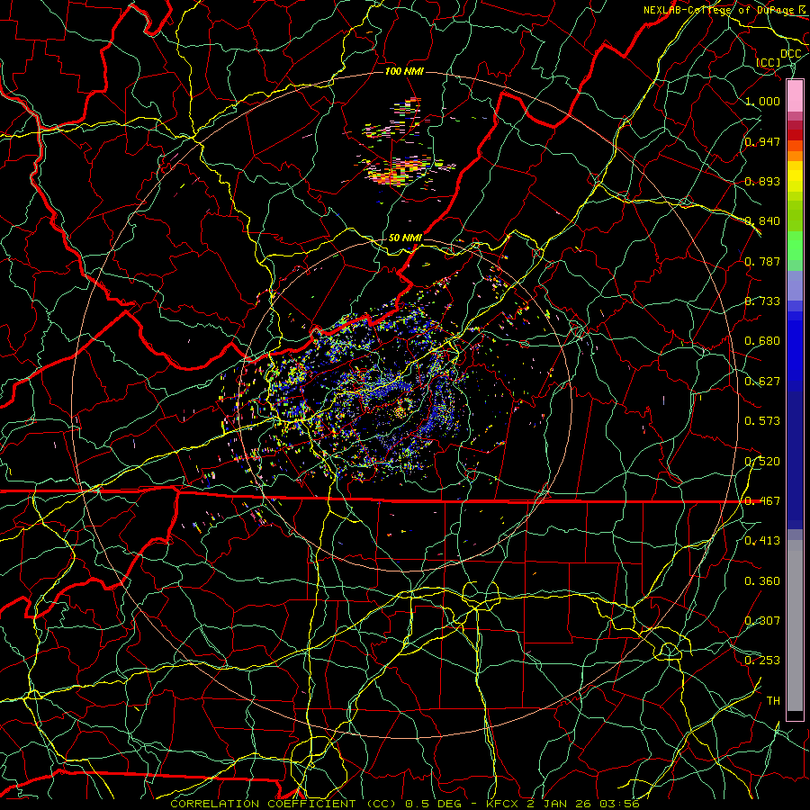This screenshot has width=810, height=810.
Task: Select the 100 NMI range ring label
Action: click(x=404, y=71)
